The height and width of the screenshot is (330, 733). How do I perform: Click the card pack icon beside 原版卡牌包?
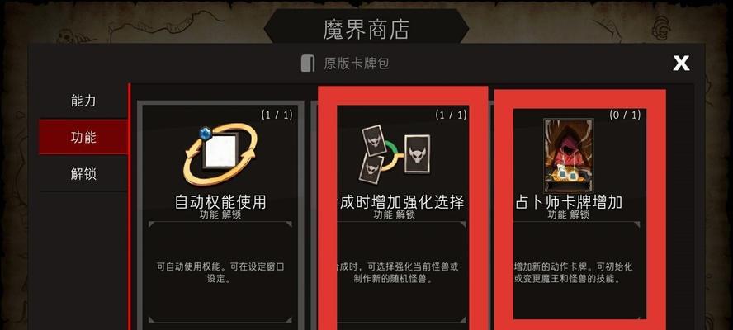308,63
